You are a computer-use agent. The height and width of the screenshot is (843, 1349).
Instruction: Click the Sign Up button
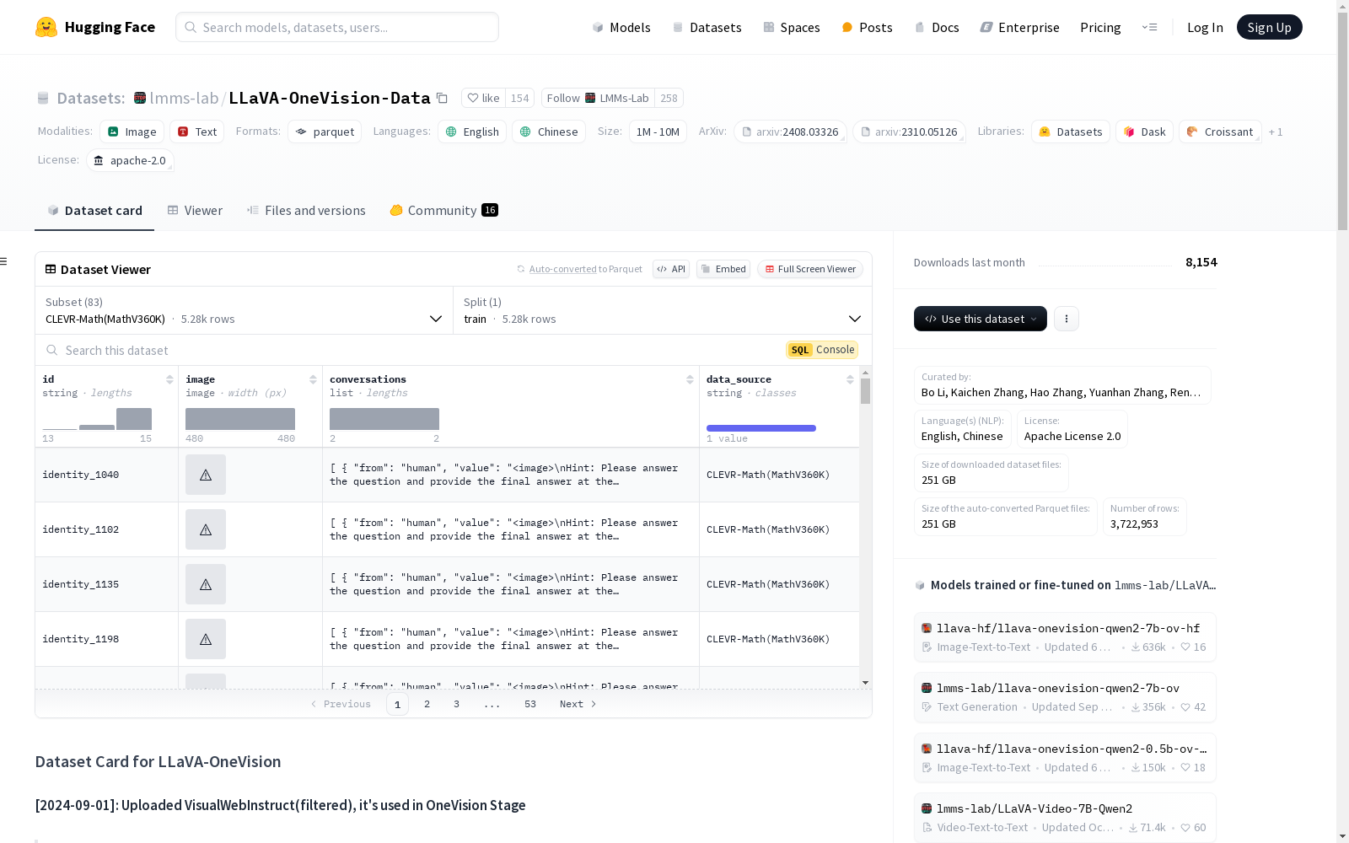pyautogui.click(x=1270, y=27)
